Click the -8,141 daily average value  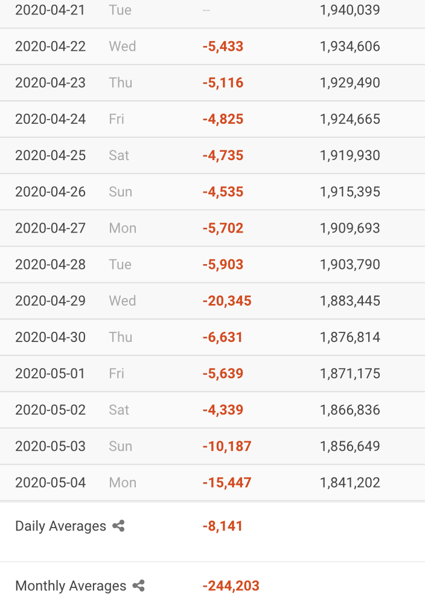click(223, 526)
